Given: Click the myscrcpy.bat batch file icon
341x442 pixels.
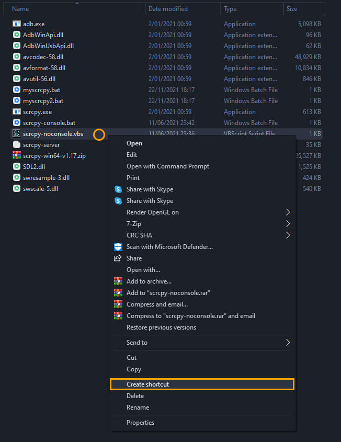Looking at the screenshot, I should point(17,89).
